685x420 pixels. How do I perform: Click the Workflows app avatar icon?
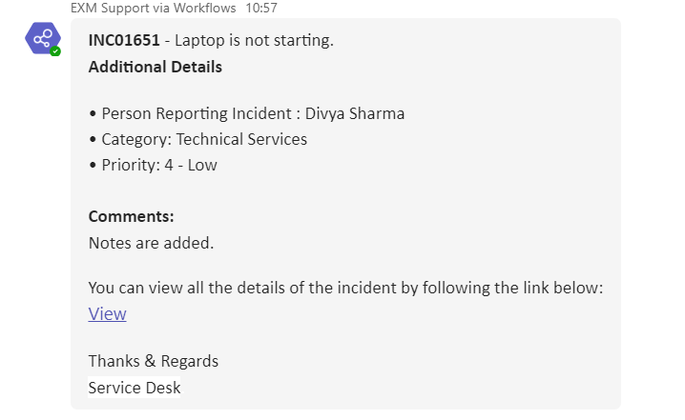(x=42, y=38)
